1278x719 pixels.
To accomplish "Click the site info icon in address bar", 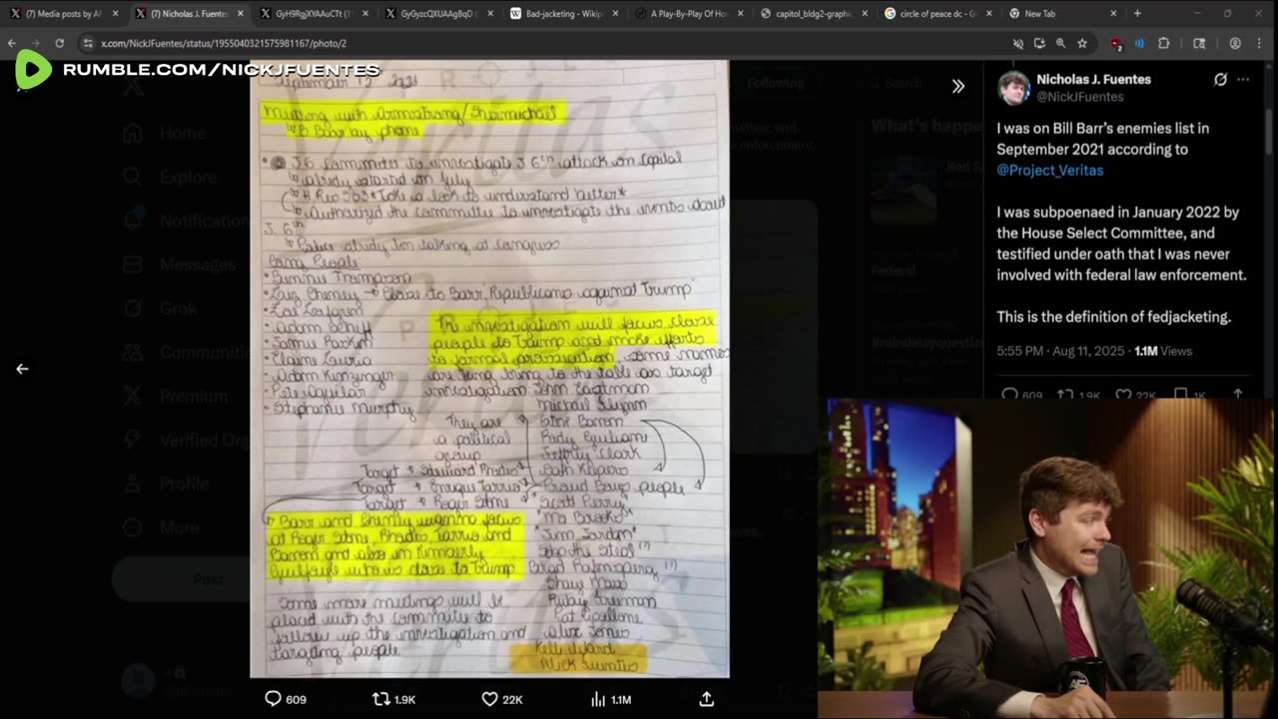I will click(x=89, y=44).
